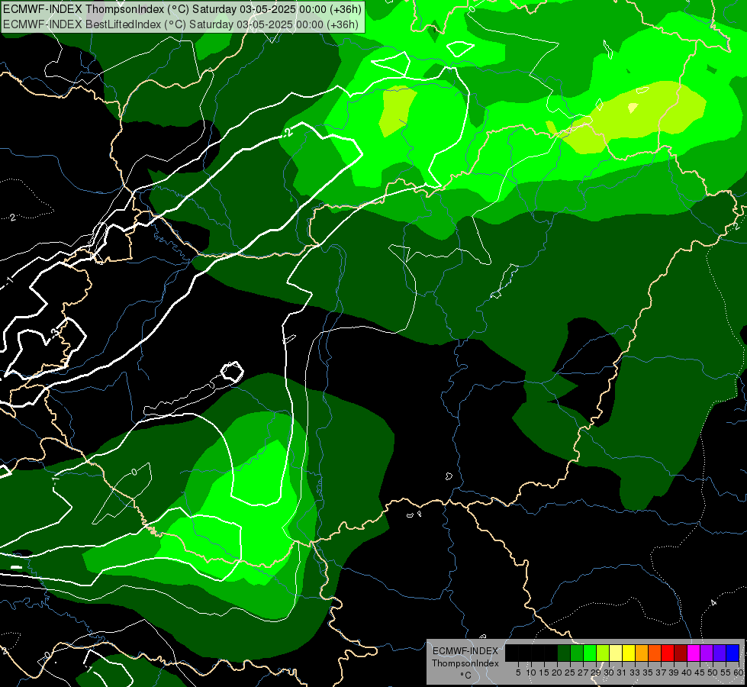Choose the orange 33-35 legend swatch
This screenshot has height=687, width=747.
pos(642,653)
